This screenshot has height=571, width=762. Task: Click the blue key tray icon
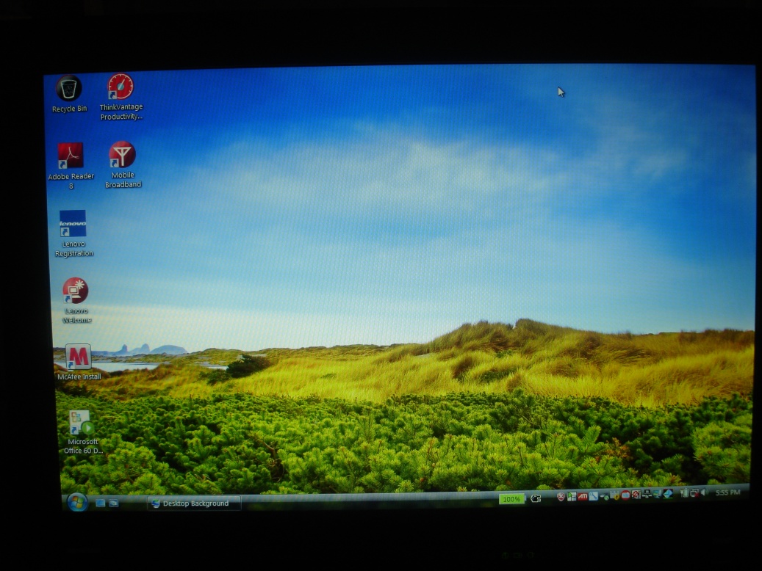[594, 496]
